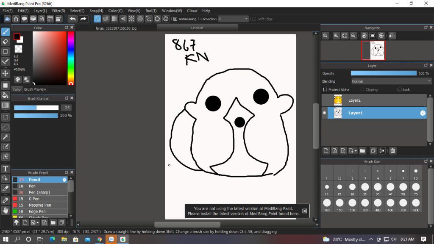The height and width of the screenshot is (244, 434).
Task: Select the rectangular Select tool
Action: click(x=6, y=117)
